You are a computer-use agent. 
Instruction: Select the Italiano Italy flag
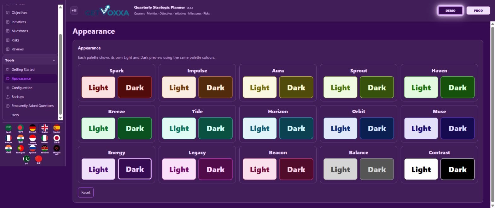45,139
